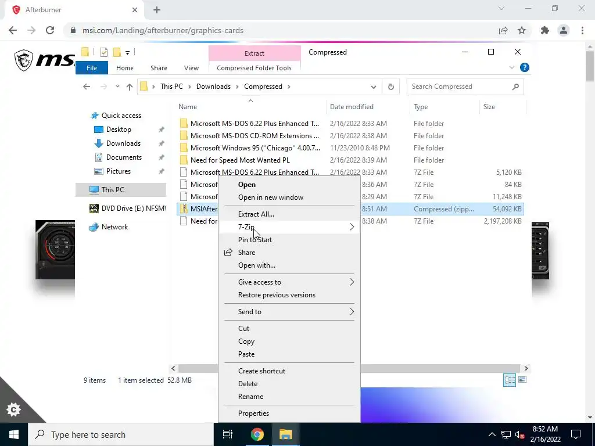Click the Properties quick access toolbar icon

click(103, 52)
